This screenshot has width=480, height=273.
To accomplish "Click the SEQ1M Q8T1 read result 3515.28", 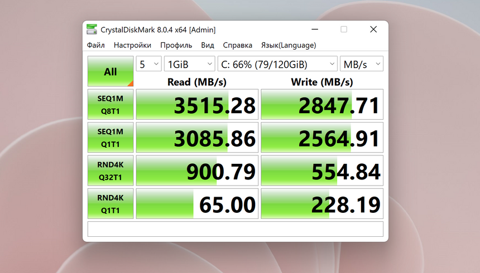I will click(197, 105).
